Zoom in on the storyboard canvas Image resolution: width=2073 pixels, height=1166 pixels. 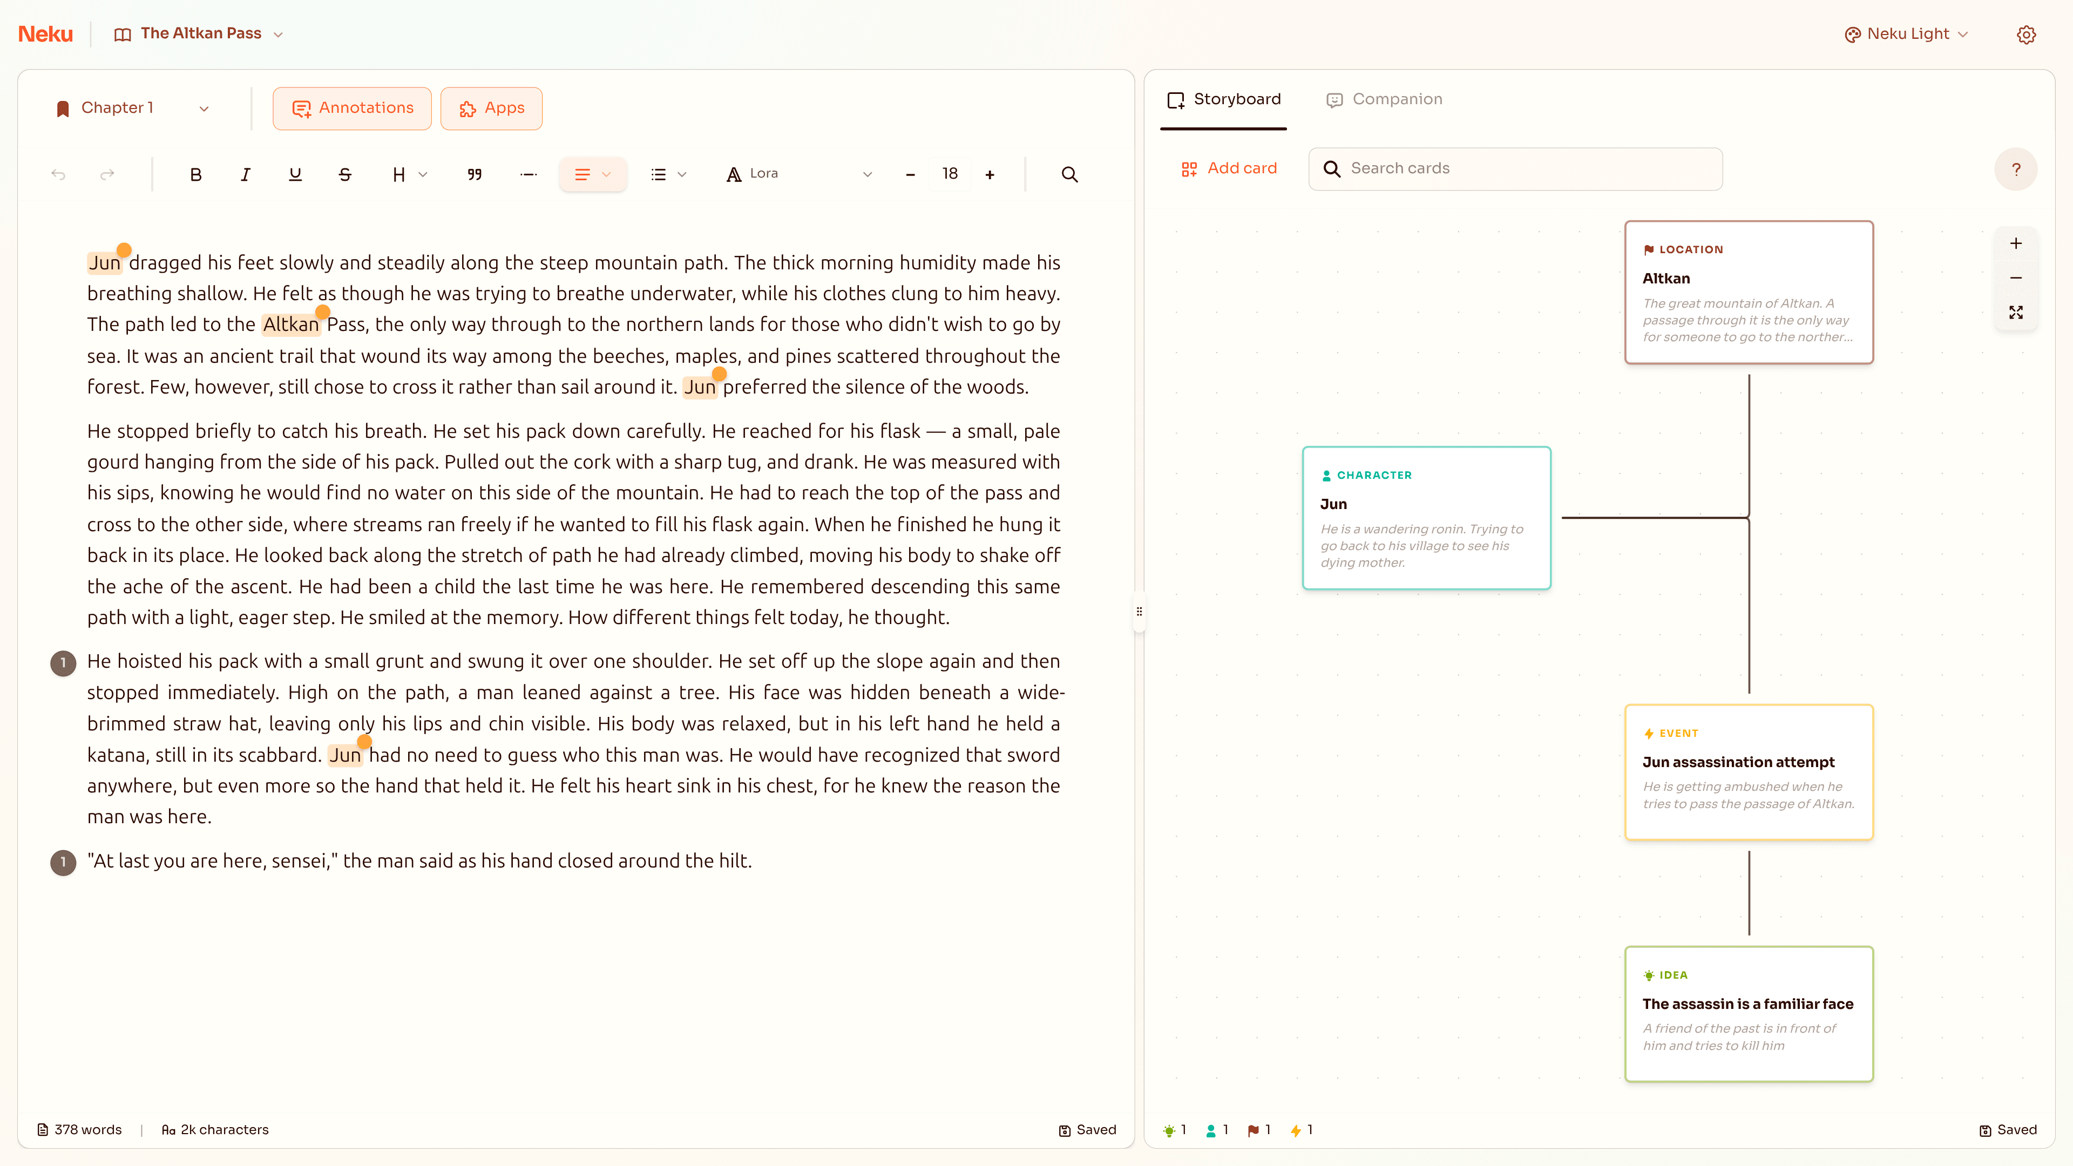(x=2016, y=244)
